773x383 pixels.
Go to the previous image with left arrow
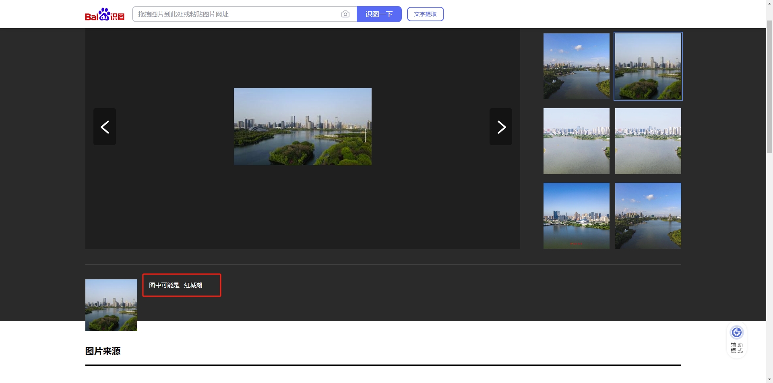point(105,127)
